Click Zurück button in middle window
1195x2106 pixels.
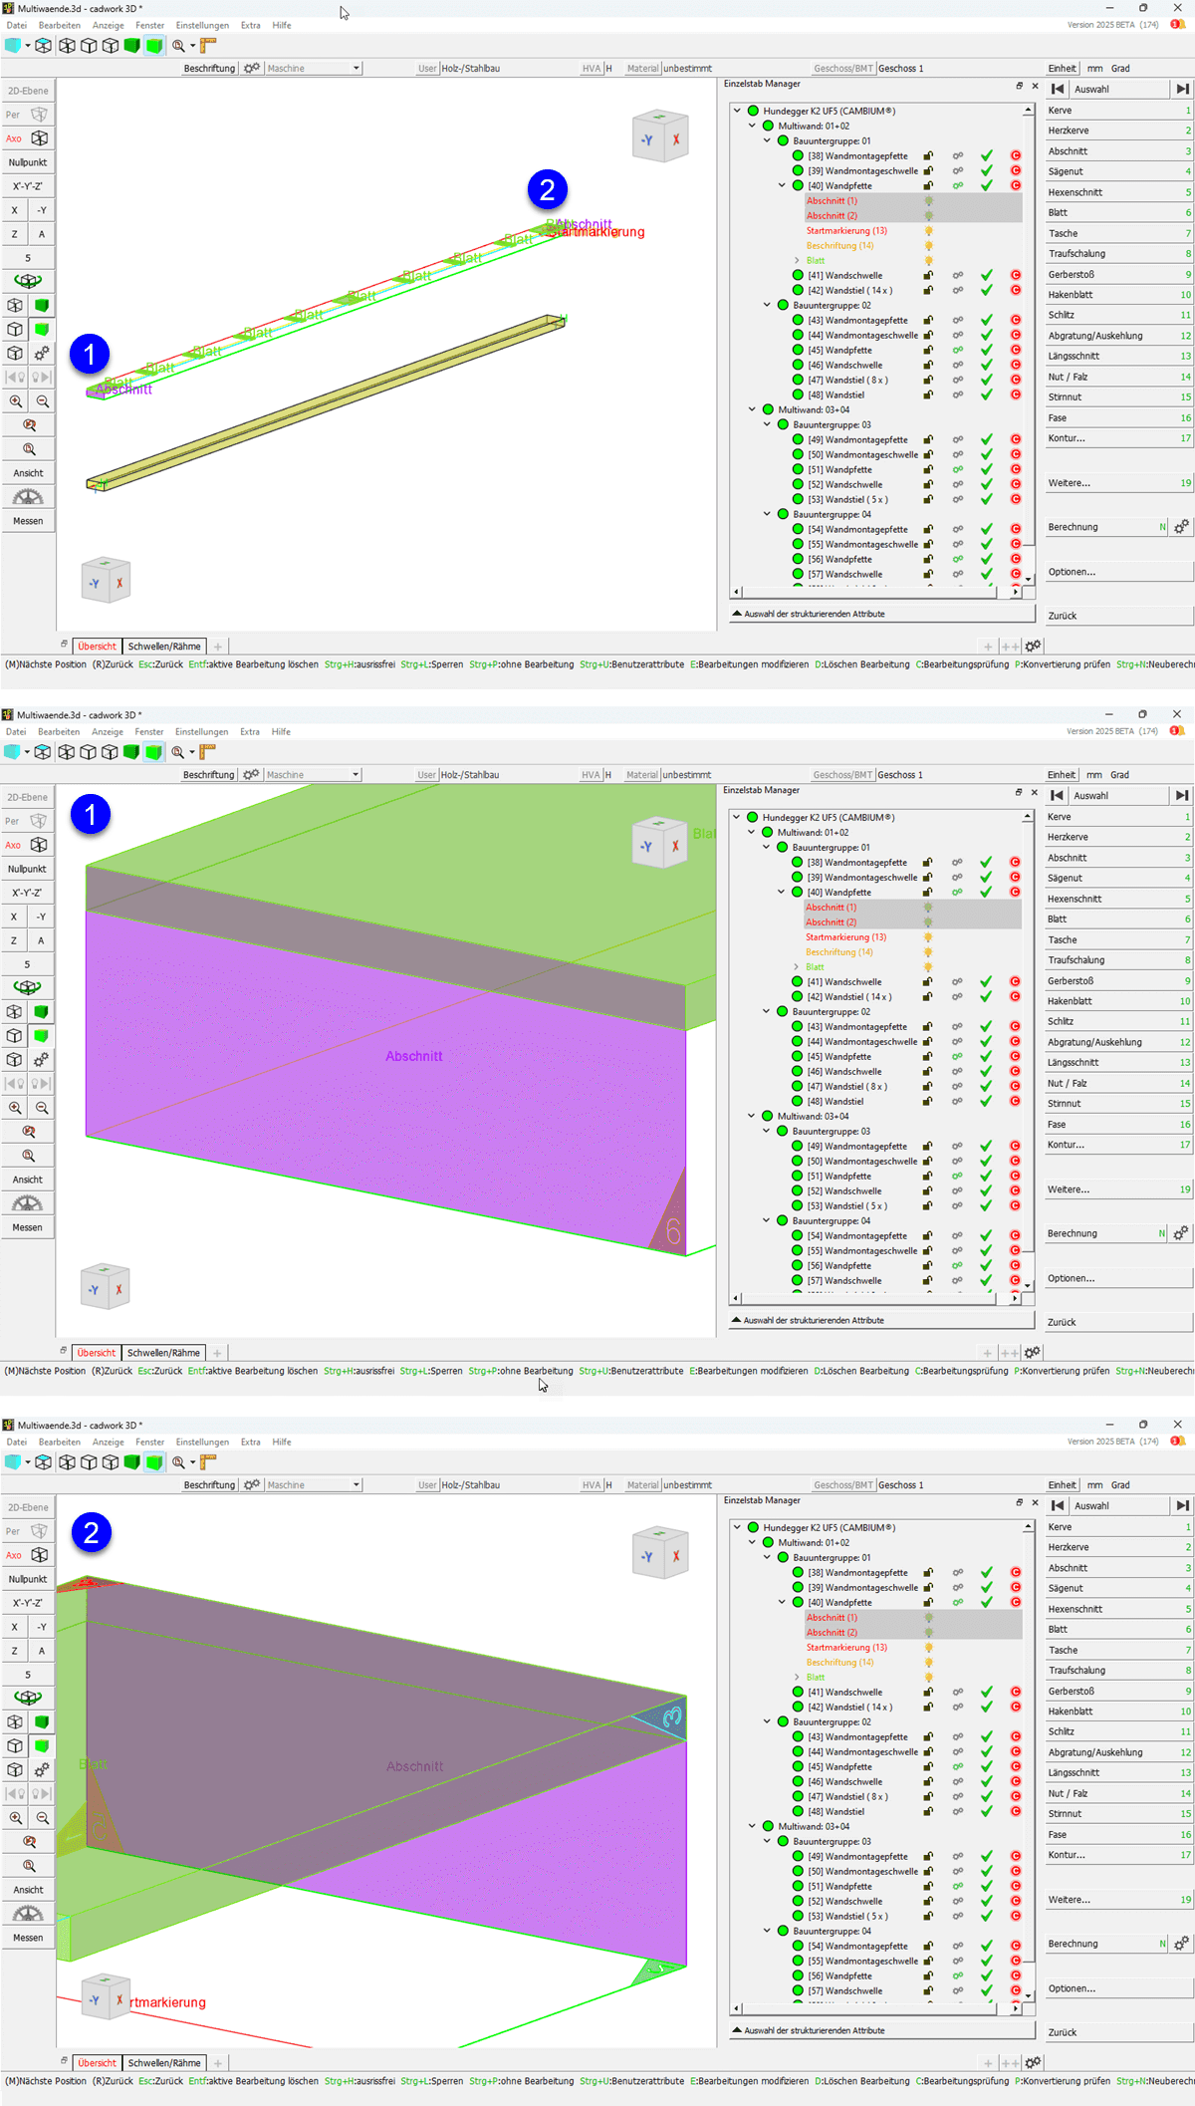(1117, 1322)
